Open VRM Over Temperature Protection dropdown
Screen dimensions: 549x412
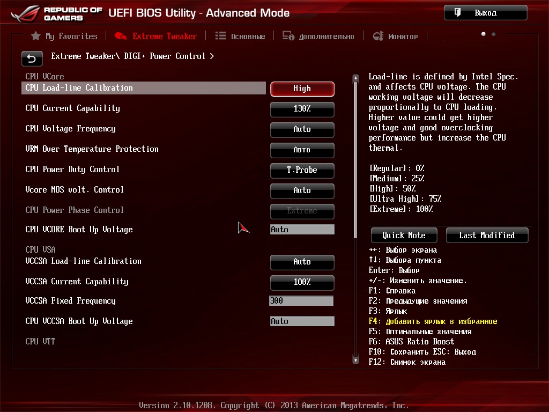[x=302, y=150]
